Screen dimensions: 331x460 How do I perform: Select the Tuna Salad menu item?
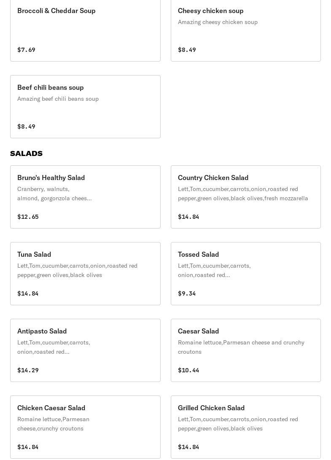(85, 273)
